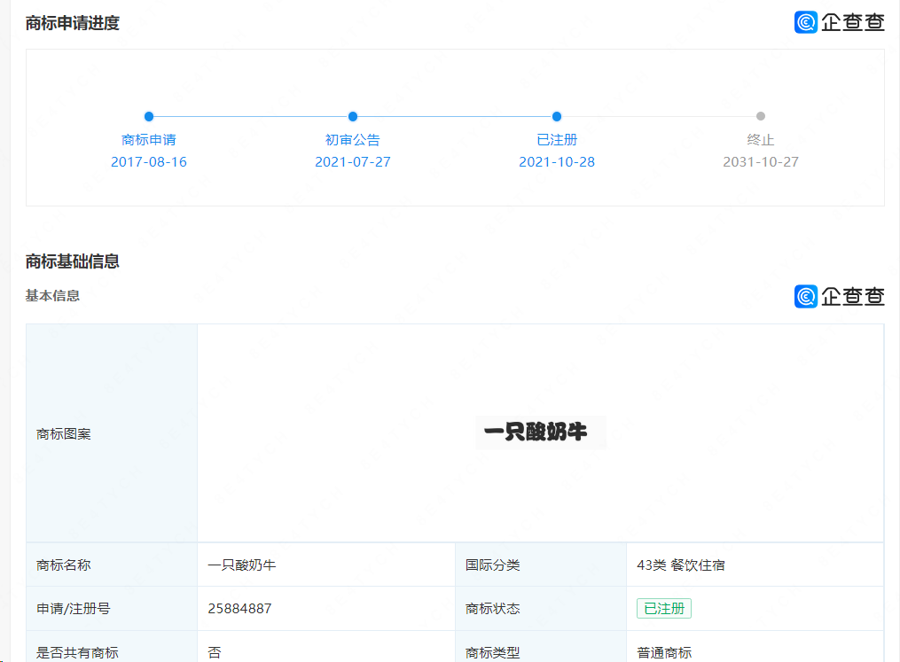Select the 初审公告 timeline dot
The width and height of the screenshot is (900, 662).
point(353,116)
